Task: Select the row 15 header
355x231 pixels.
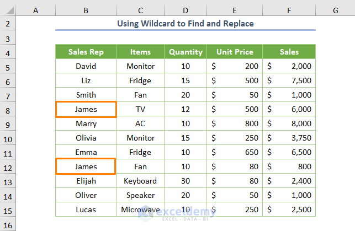Action: tap(8, 209)
